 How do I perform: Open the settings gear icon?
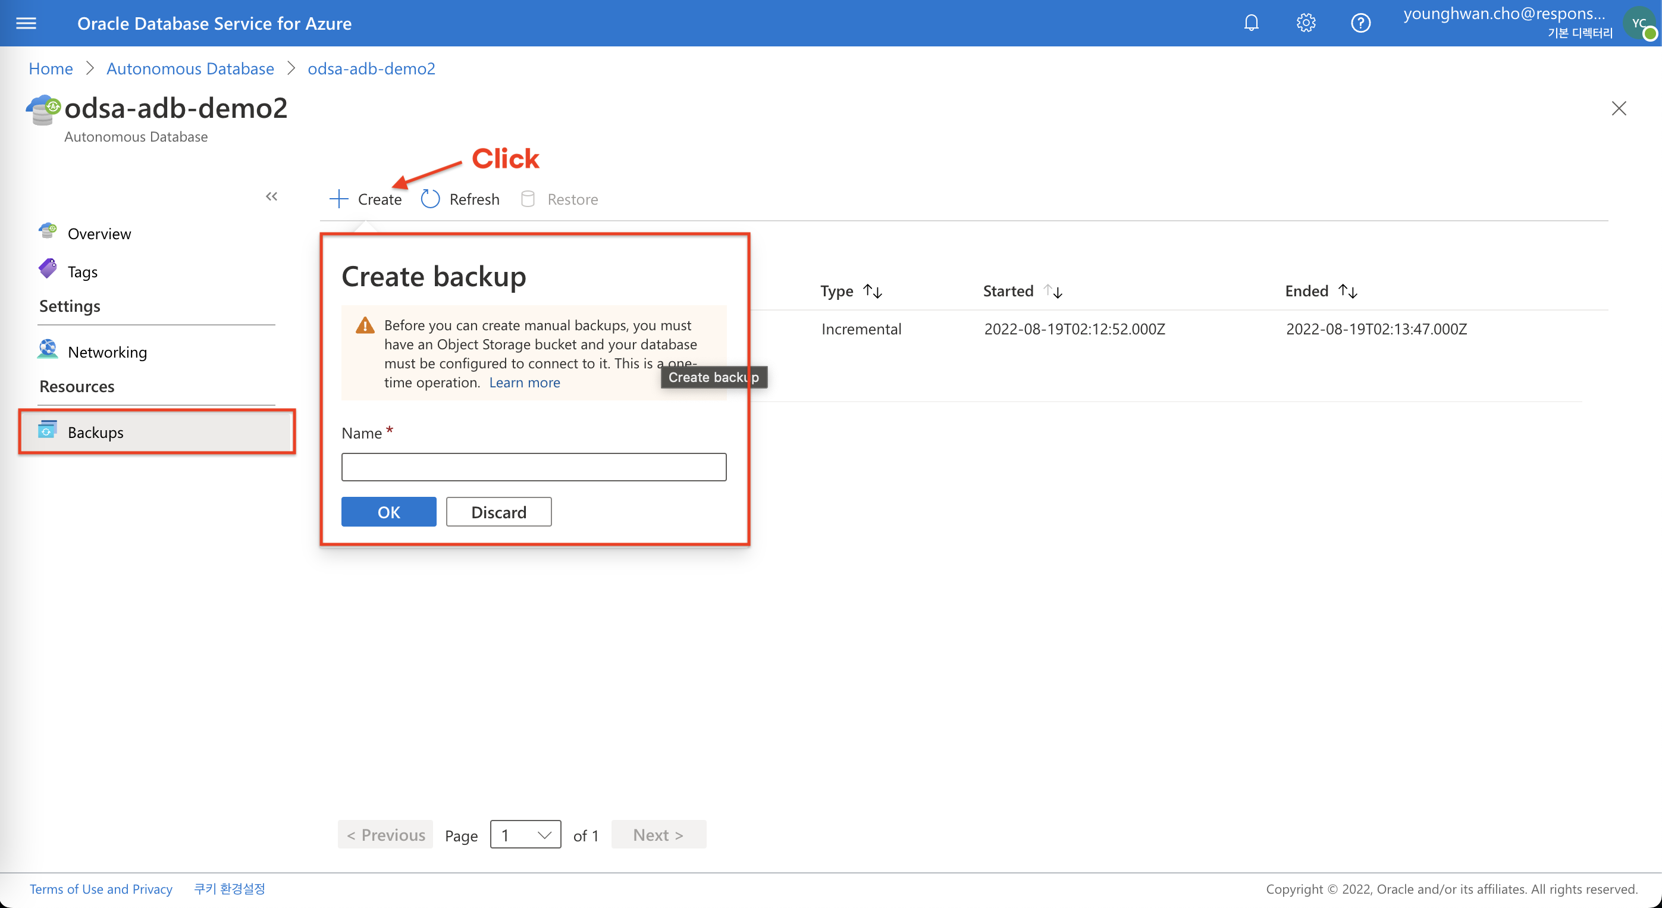(1306, 23)
